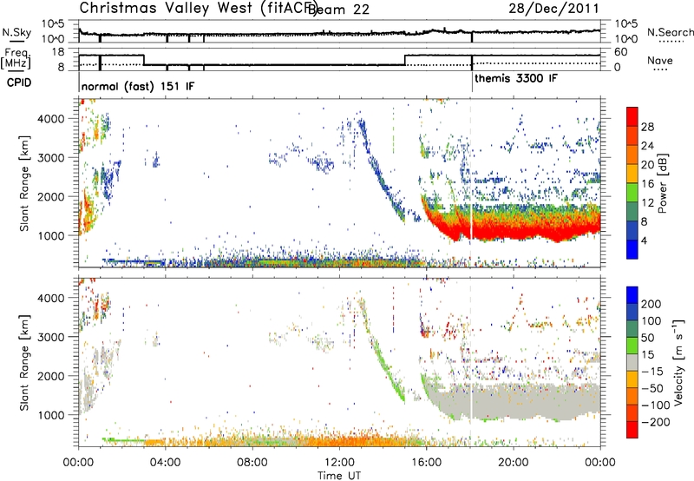
Task: Click the '18' frequency axis value
Action: click(58, 52)
